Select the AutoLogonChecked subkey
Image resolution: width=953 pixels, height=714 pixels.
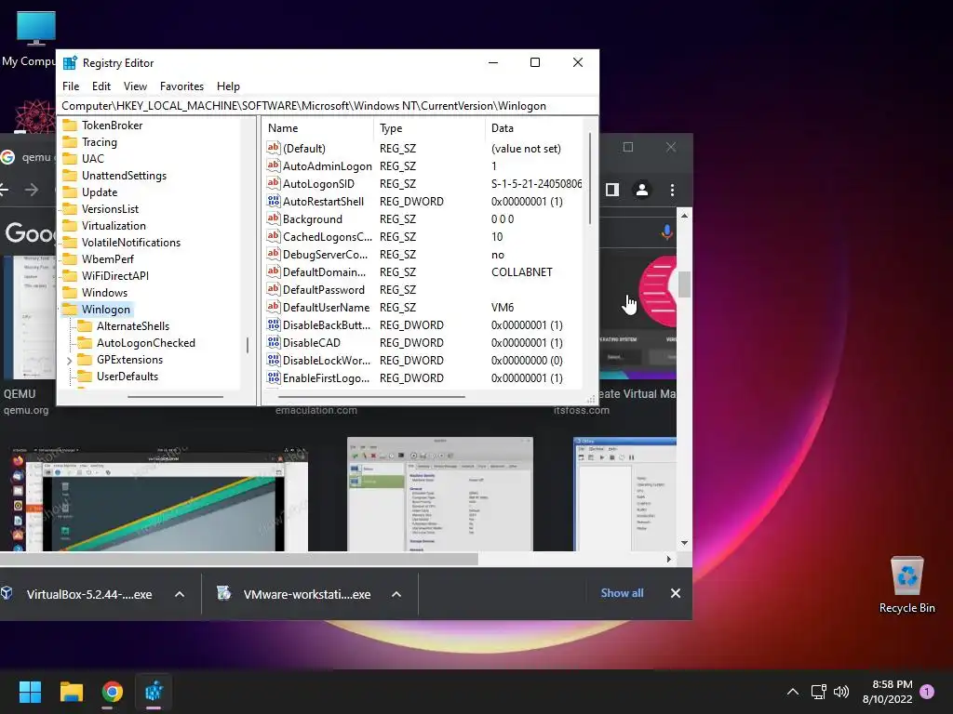coord(146,343)
